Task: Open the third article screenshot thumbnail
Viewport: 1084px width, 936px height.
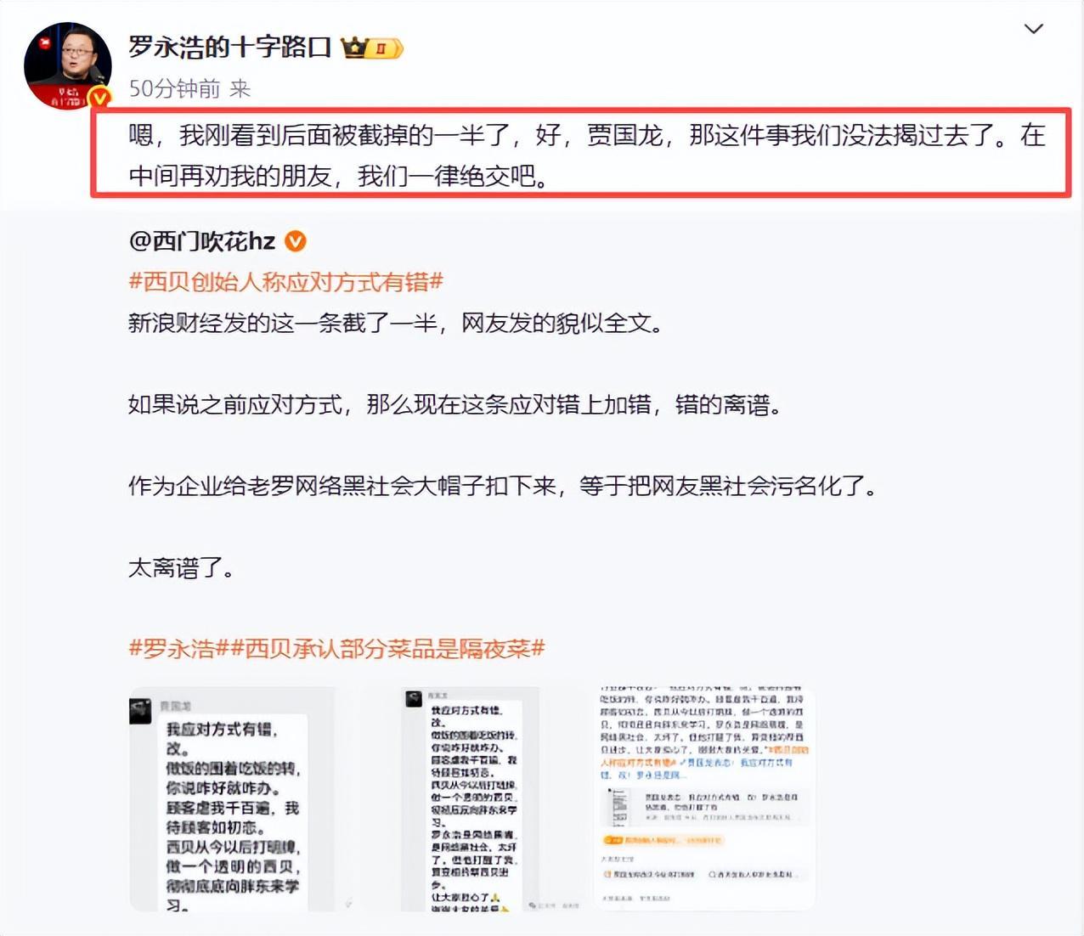Action: 704,799
